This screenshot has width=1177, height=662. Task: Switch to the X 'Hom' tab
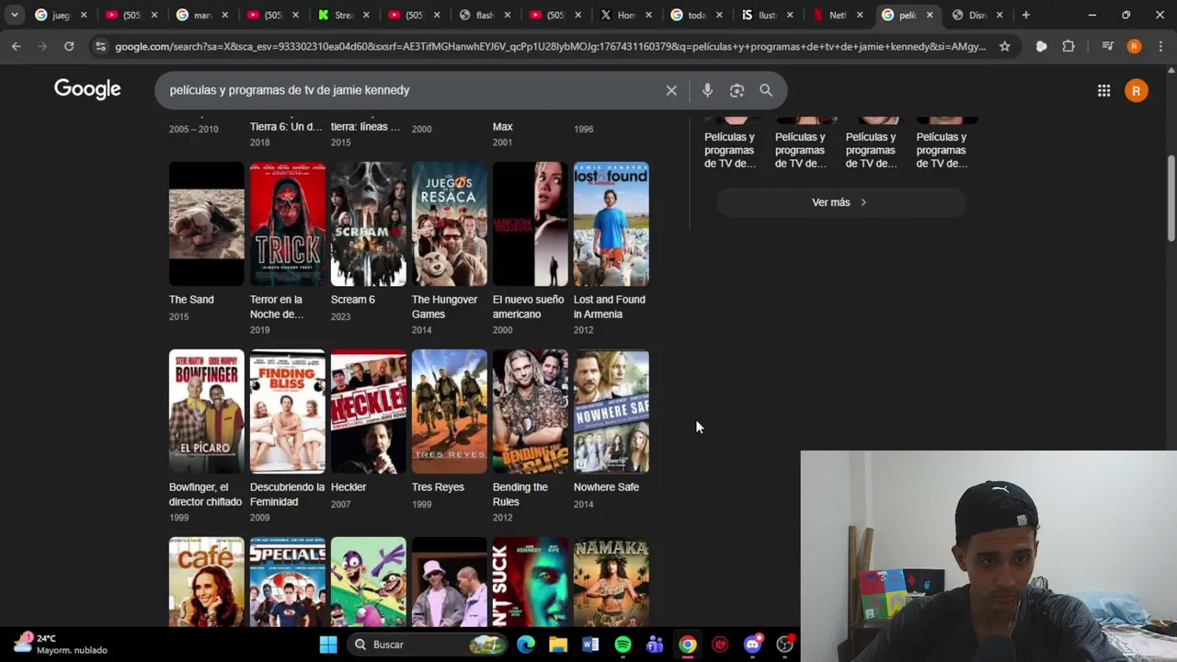point(625,15)
